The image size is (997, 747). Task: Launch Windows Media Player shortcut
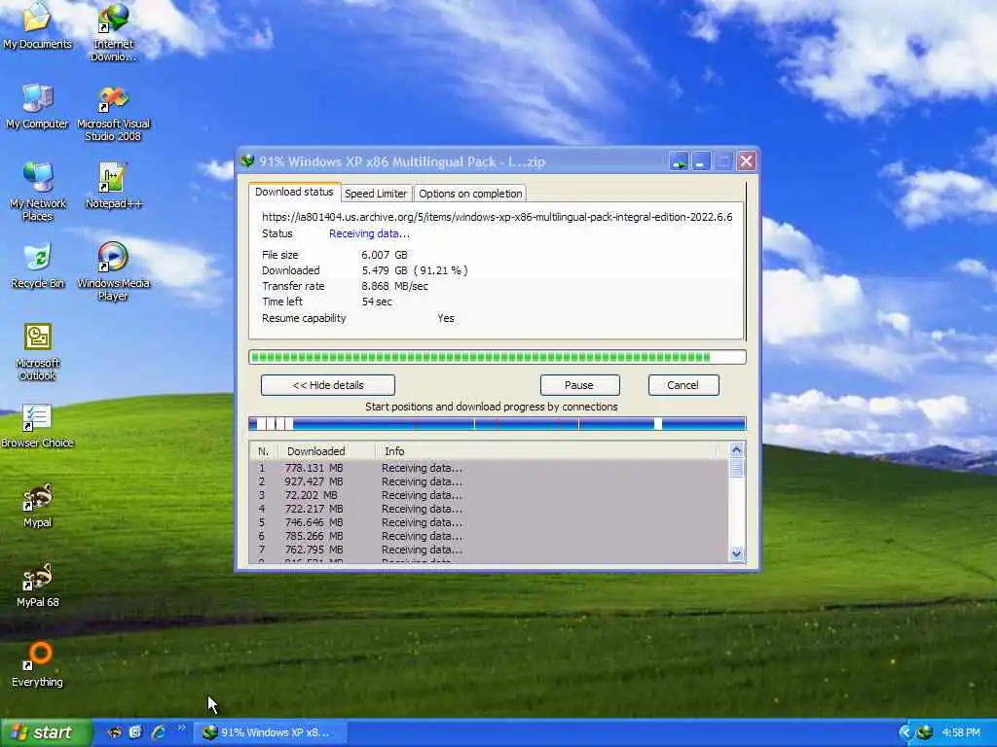[x=113, y=272]
